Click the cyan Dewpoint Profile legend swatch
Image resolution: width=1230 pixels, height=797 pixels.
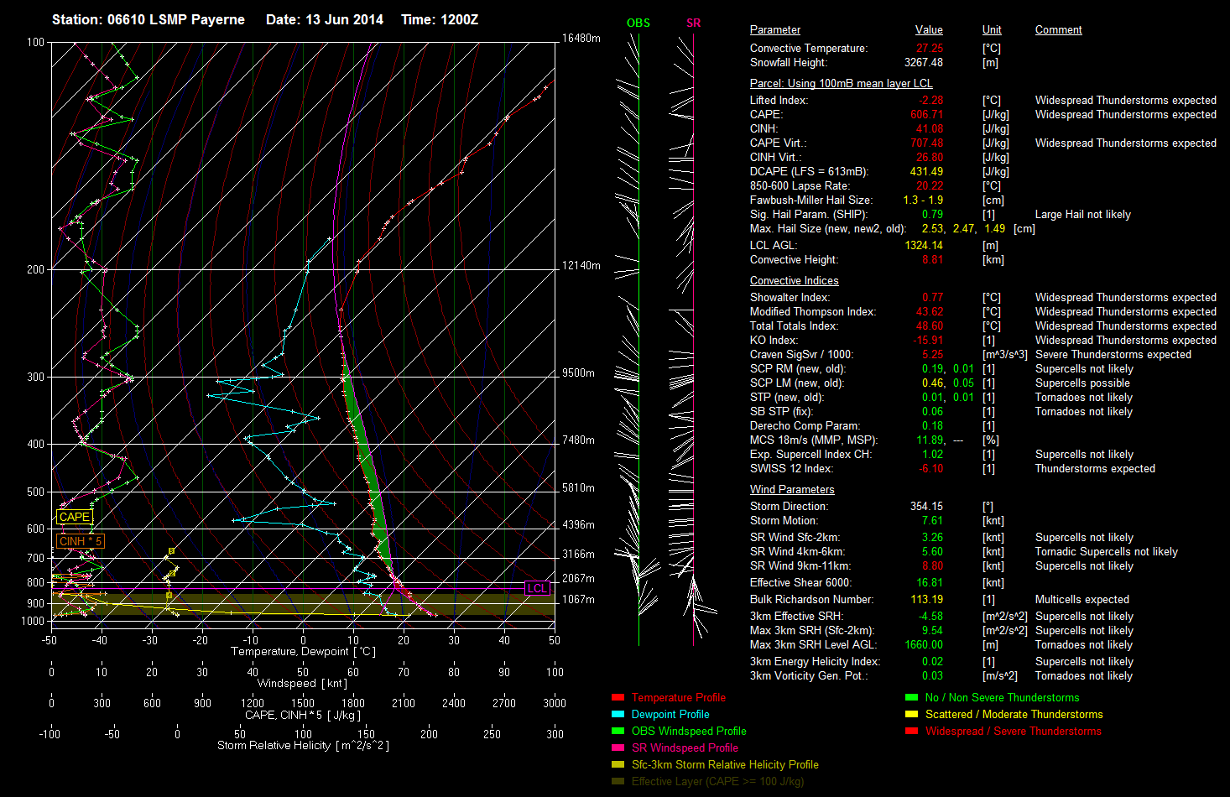click(618, 714)
